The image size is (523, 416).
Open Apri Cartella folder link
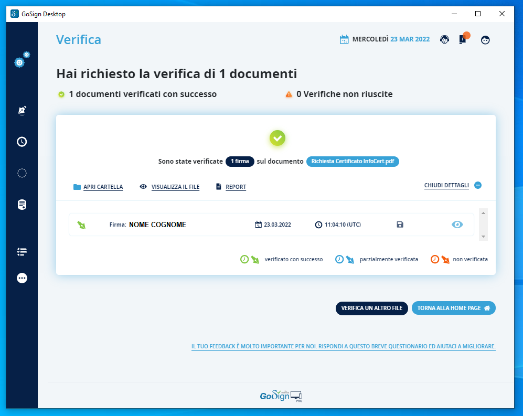click(102, 187)
